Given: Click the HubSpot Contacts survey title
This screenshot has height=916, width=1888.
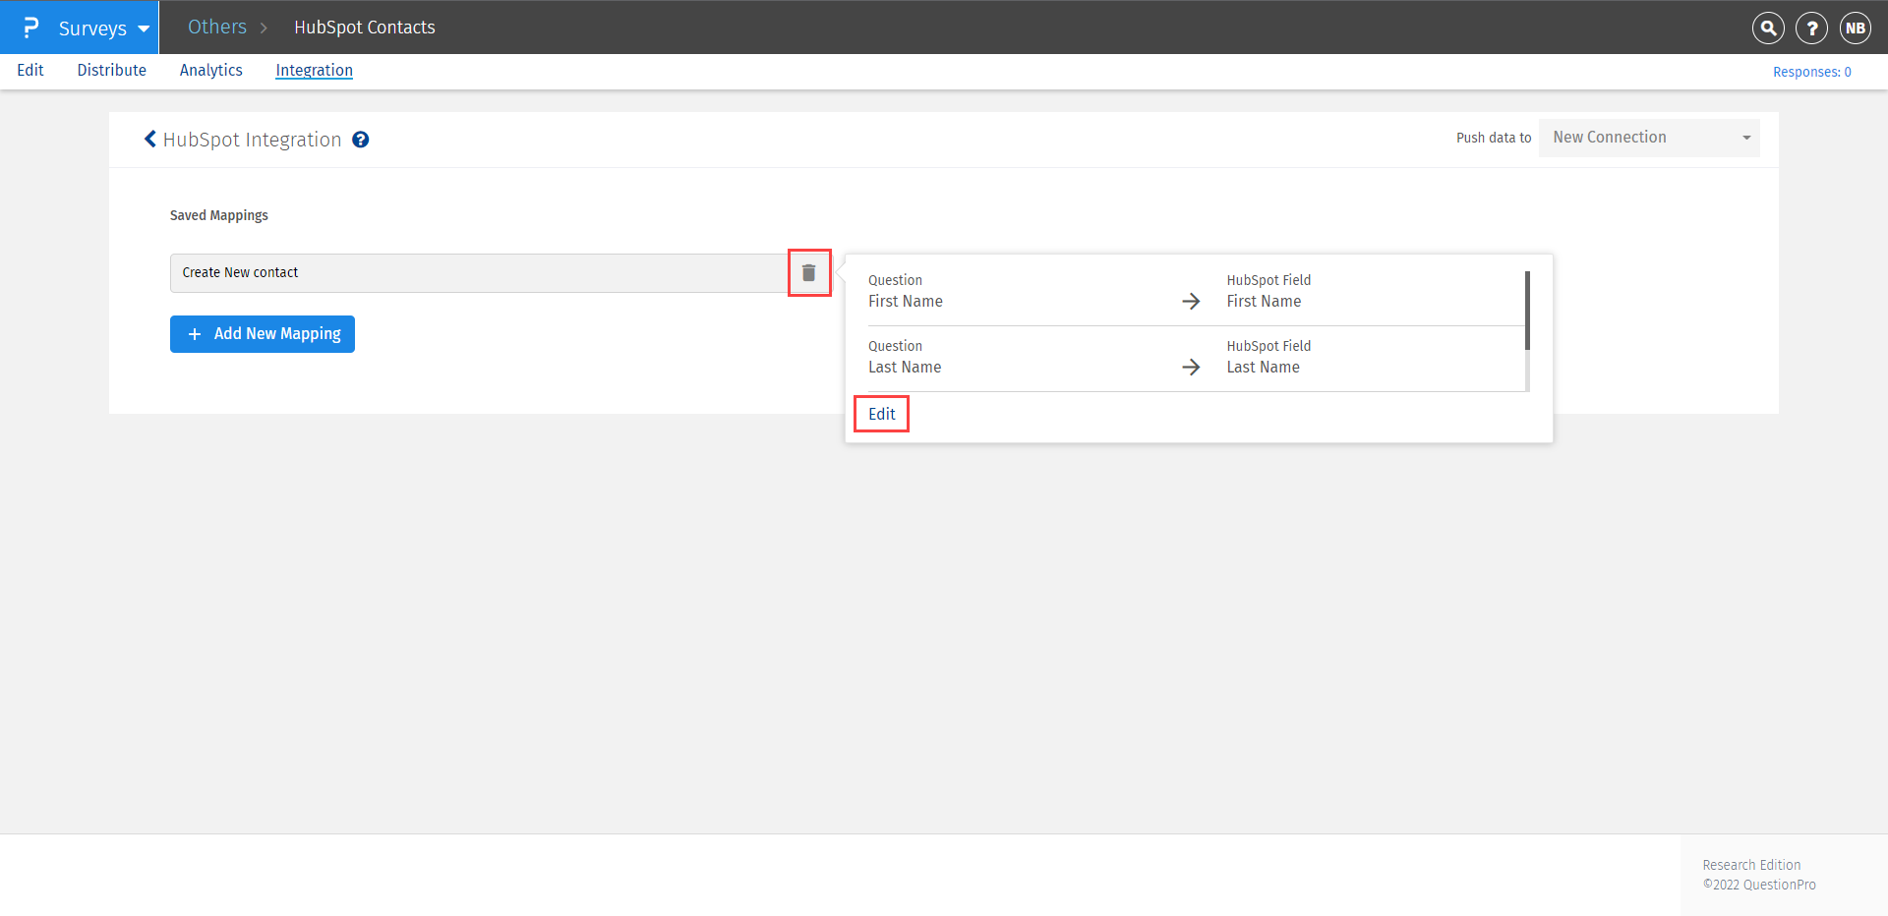Looking at the screenshot, I should [x=365, y=28].
